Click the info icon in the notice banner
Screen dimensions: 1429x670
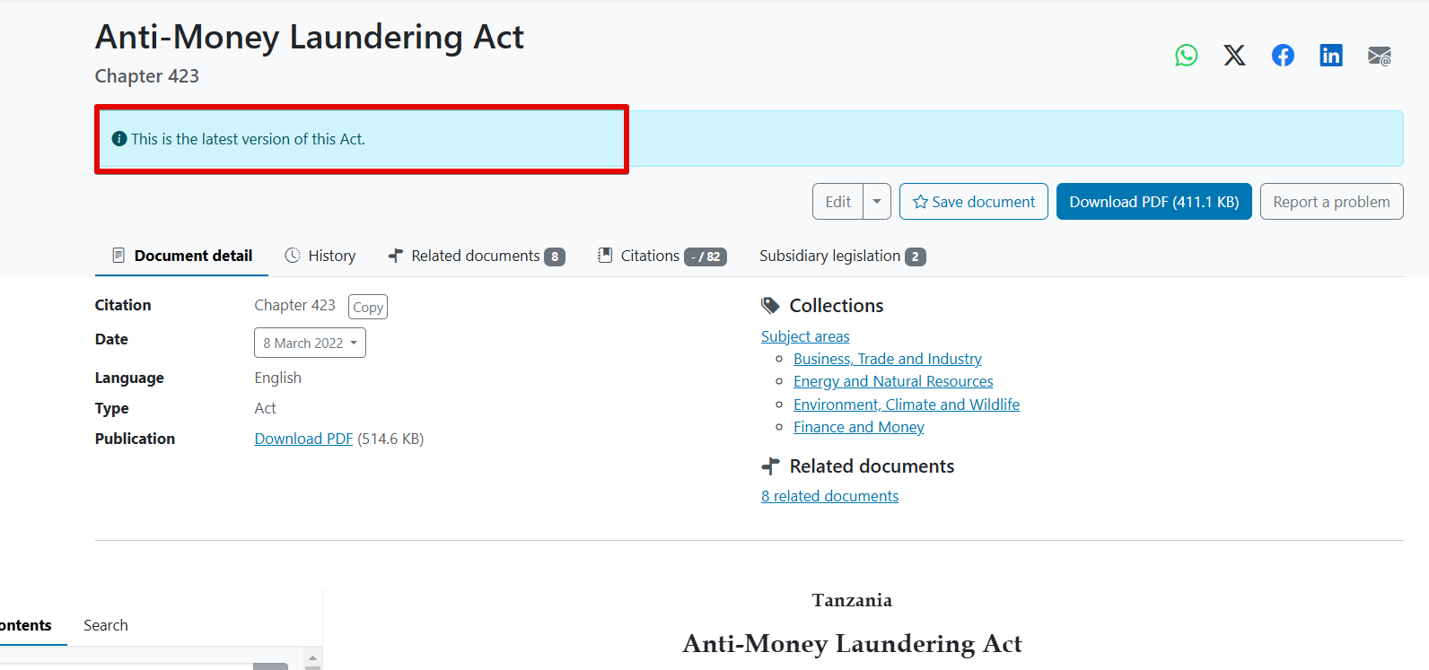point(118,139)
